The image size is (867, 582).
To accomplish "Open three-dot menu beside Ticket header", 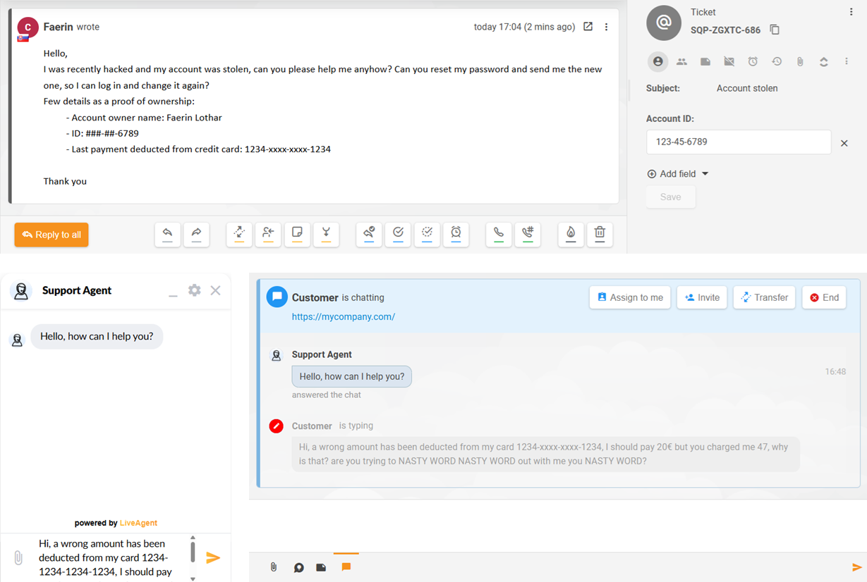I will point(851,12).
